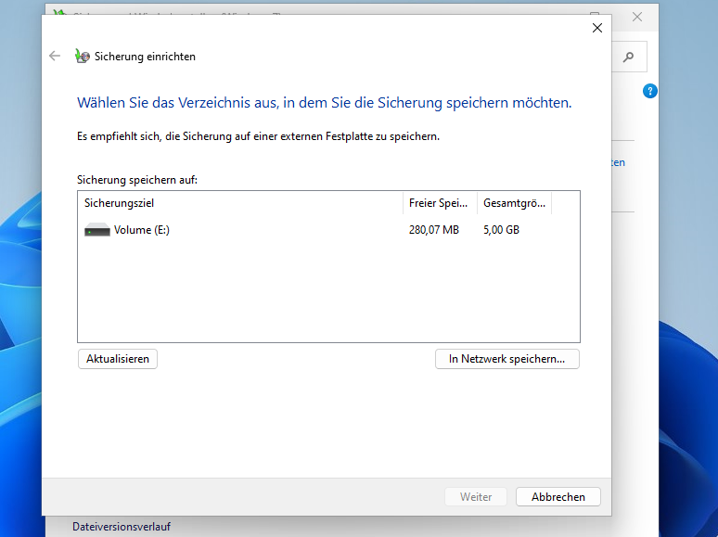Close the Sicherung einrichten dialog
The height and width of the screenshot is (537, 718).
coord(596,28)
